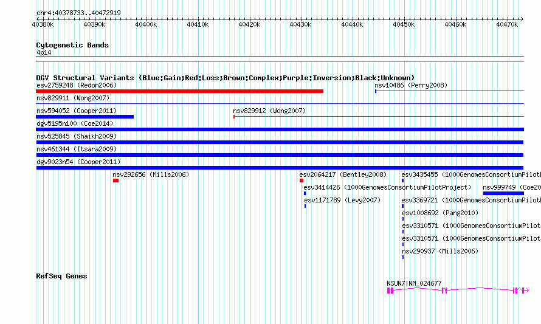This screenshot has width=541, height=324.
Task: Click the red nsv292656 (Mills2006) block
Action: point(116,181)
